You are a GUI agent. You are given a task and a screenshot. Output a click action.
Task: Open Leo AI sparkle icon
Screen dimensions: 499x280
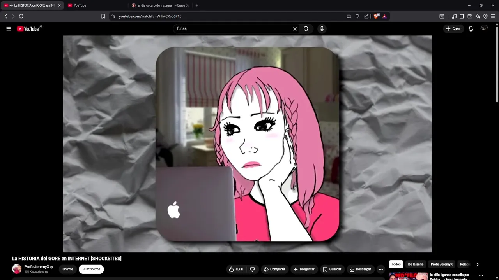pos(478,16)
